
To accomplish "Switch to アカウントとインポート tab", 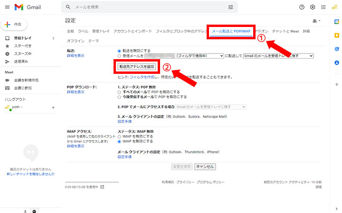I will (133, 31).
